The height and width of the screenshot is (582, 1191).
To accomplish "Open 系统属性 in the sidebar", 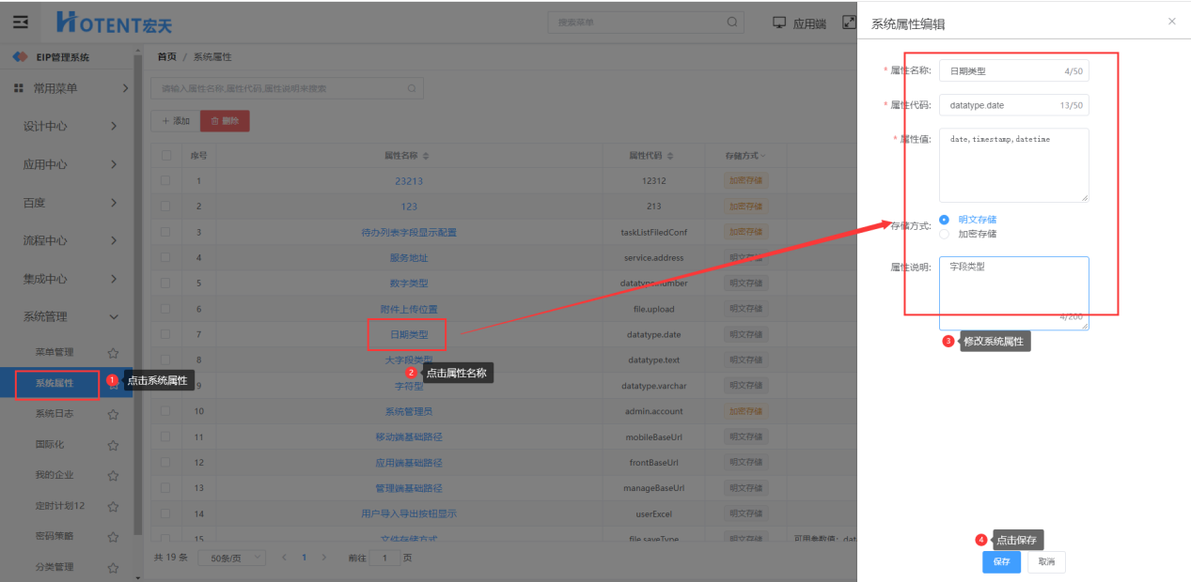I will click(x=55, y=383).
